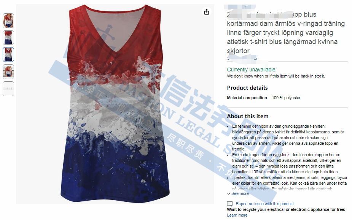Follow the Learn more recycling link
Screen dimensions: 352x220
click(x=237, y=215)
